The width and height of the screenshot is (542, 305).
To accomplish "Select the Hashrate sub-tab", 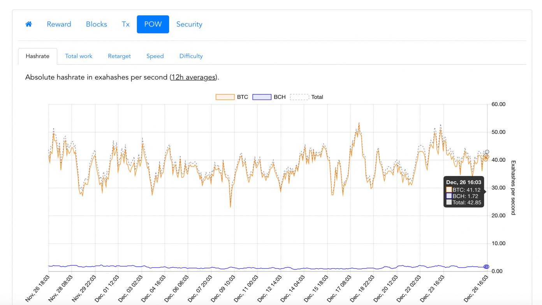I will tap(37, 56).
